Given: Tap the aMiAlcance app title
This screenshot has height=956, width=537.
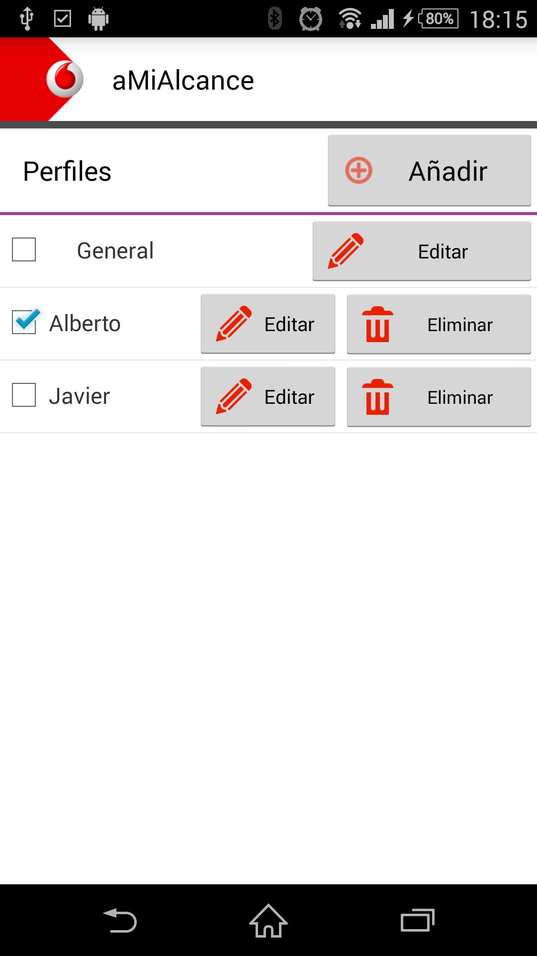Looking at the screenshot, I should (183, 81).
